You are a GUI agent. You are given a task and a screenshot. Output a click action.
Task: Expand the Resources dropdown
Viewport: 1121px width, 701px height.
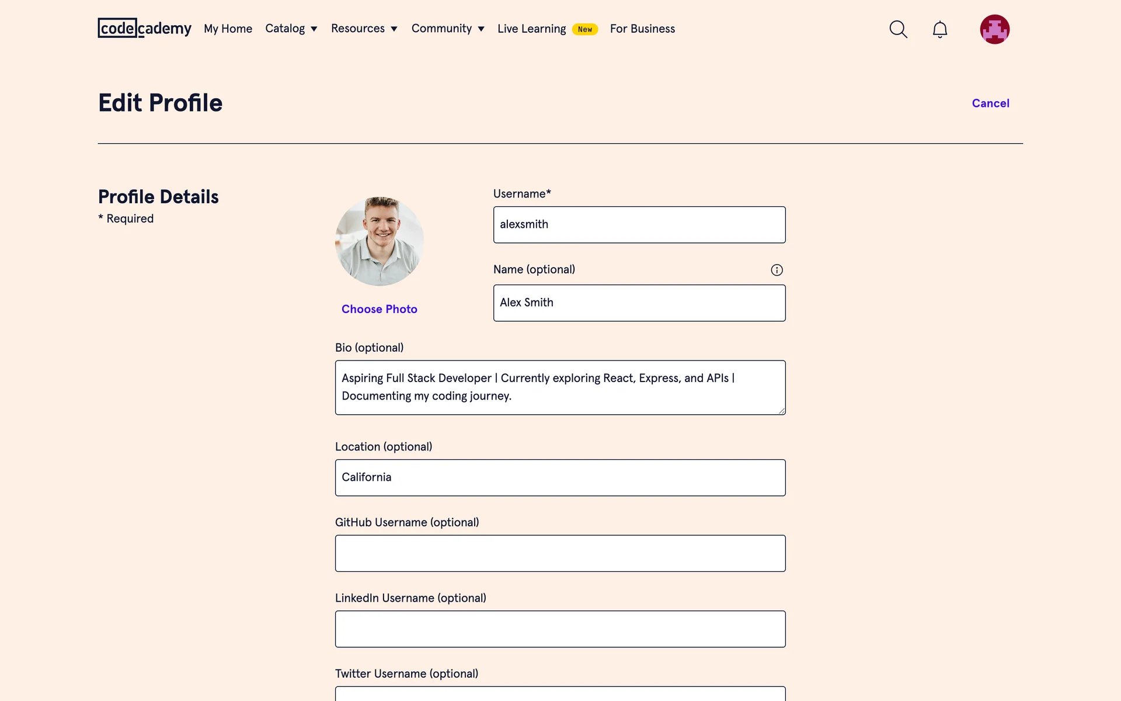(364, 29)
